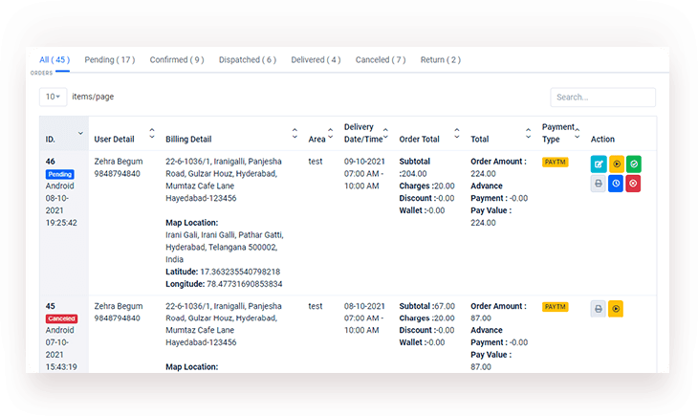Image resolution: width=698 pixels, height=416 pixels.
Task: Open the Return (2) tab
Action: (441, 59)
